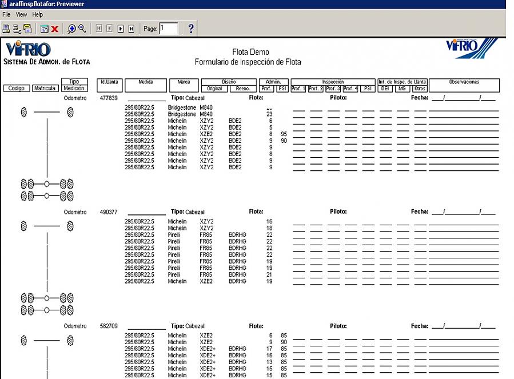Screen dimensions: 514x379
Task: Click the 'Prof. 2' sub-header
Action: tap(316, 89)
